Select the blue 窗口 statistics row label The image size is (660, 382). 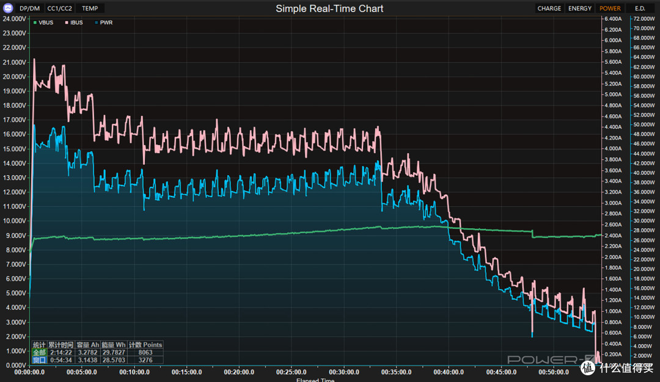point(39,360)
